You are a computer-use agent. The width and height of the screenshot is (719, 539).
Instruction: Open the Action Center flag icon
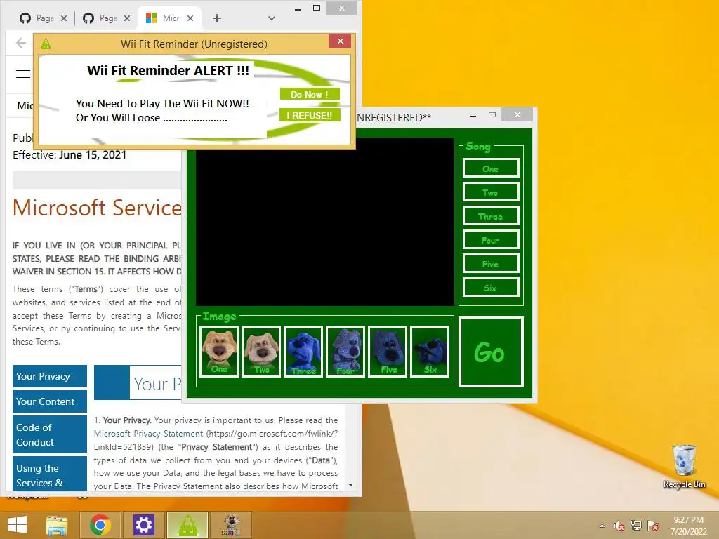[653, 526]
